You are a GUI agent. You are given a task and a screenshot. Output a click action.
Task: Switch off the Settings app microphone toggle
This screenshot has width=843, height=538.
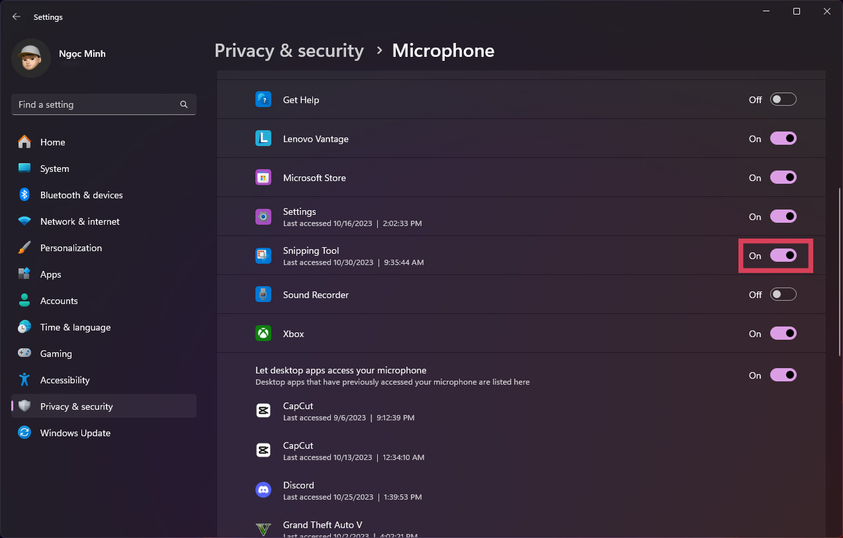click(x=783, y=217)
